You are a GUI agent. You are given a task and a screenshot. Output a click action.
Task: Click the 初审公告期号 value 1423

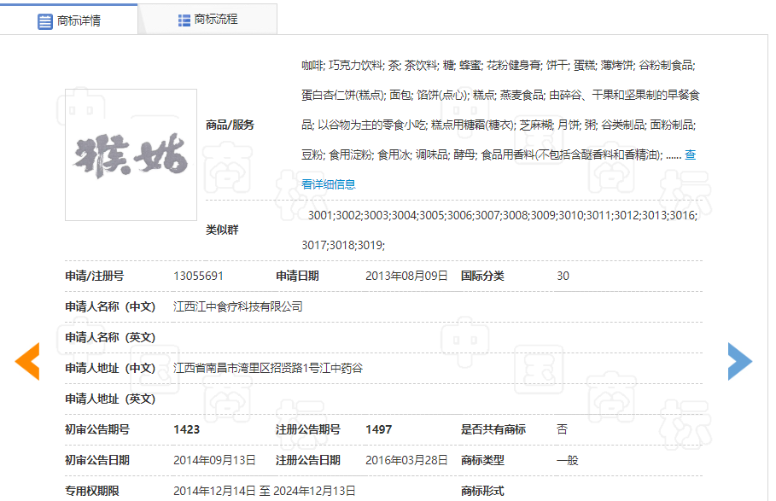(186, 429)
